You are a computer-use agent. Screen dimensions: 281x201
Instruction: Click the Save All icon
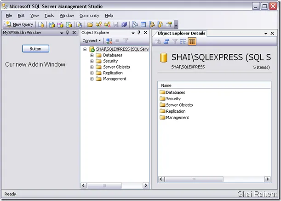[124, 24]
